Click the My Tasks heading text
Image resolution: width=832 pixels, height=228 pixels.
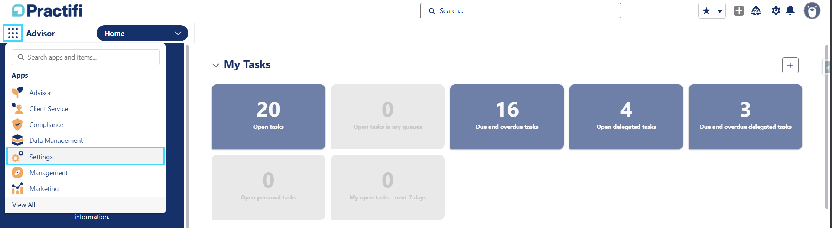coord(247,64)
